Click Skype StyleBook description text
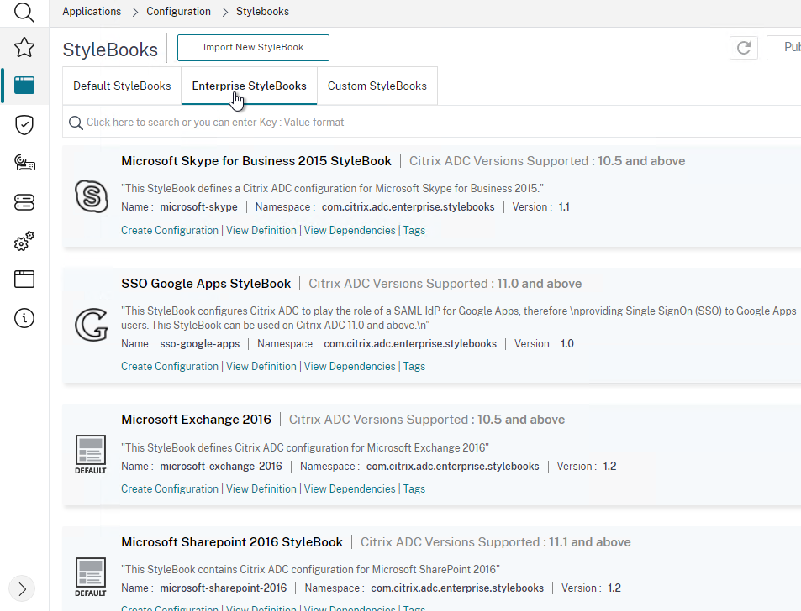801x611 pixels. pos(332,188)
